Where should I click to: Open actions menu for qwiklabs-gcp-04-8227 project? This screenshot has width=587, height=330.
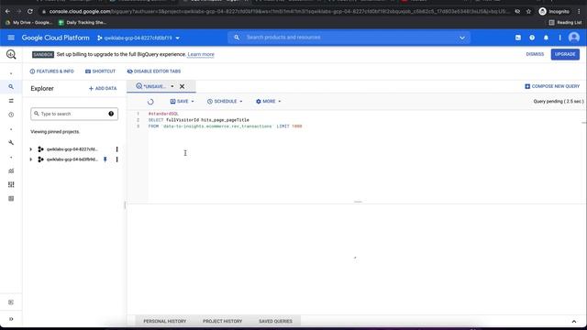tap(116, 149)
